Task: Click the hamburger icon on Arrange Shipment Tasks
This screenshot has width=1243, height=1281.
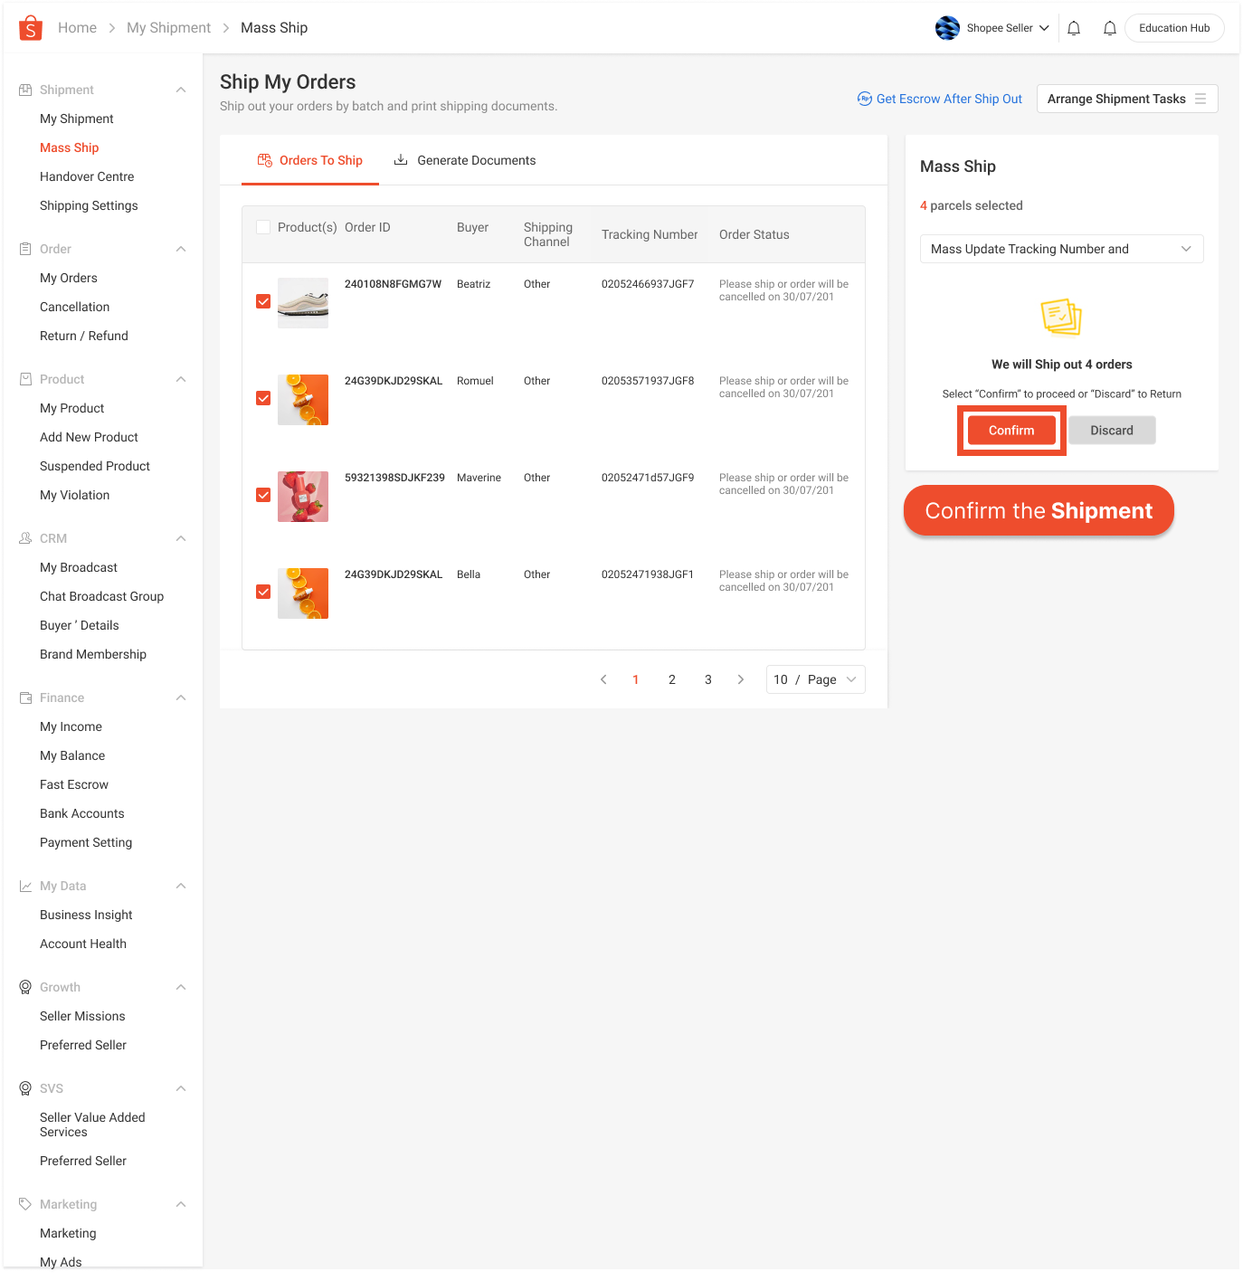Action: [x=1200, y=99]
